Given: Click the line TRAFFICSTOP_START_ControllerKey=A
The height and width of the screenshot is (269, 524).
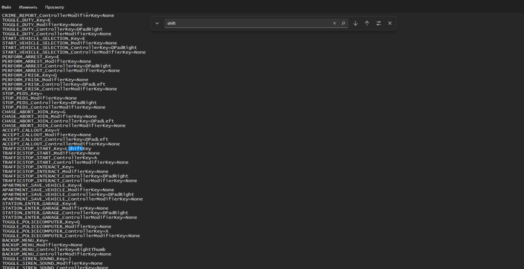Looking at the screenshot, I should tap(49, 158).
